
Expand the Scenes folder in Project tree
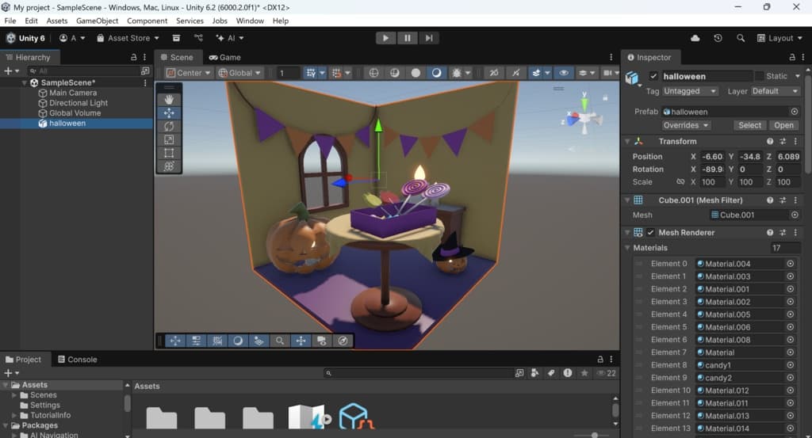click(14, 394)
